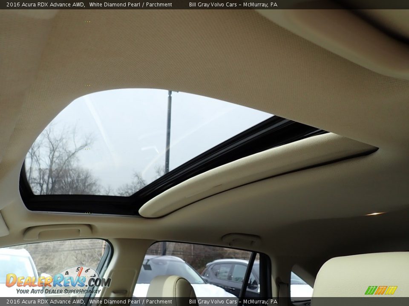
Task: Click the bottom "2016 Acura RDX Advance AWD" caption
Action: click(x=45, y=302)
